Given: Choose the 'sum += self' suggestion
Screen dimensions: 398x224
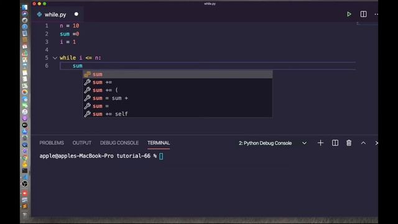Looking at the screenshot, I should pyautogui.click(x=178, y=114).
